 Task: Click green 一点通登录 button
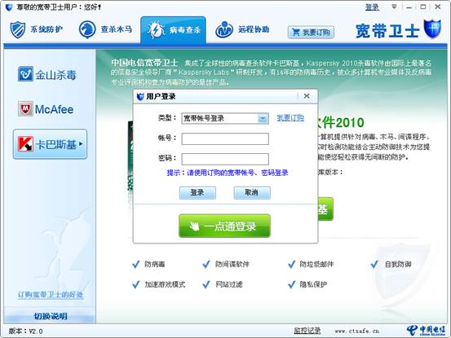(x=224, y=226)
